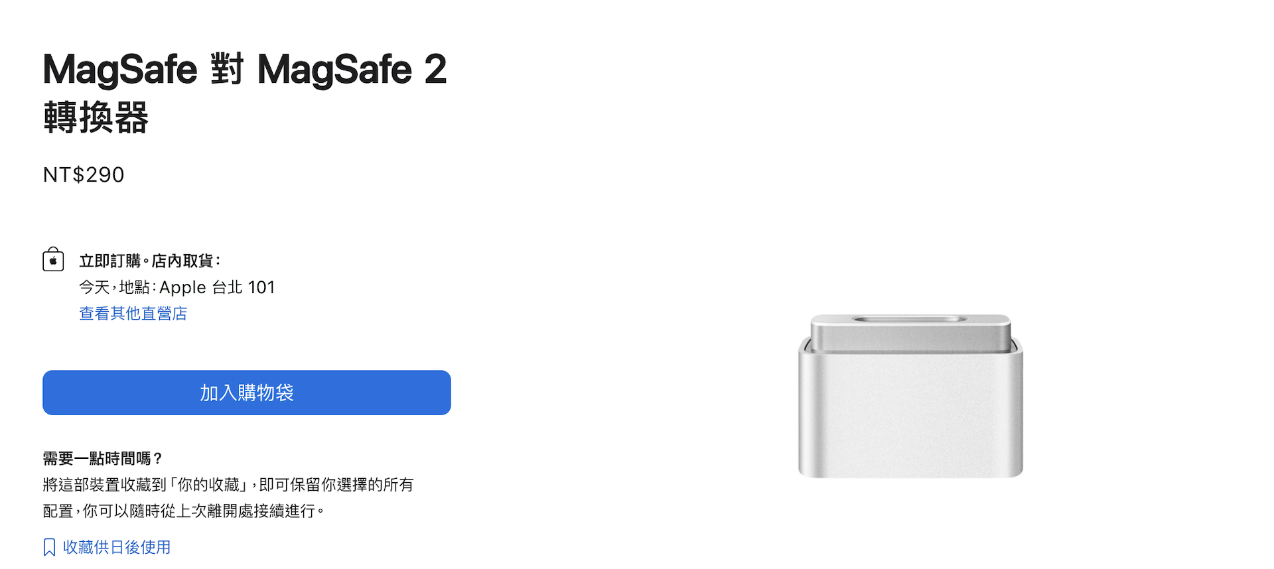Click the first "MagSafe" word in the title
1274x569 pixels.
pyautogui.click(x=120, y=70)
